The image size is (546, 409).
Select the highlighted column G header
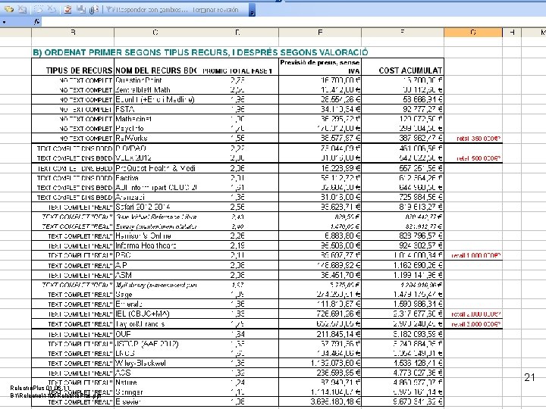[x=473, y=33]
